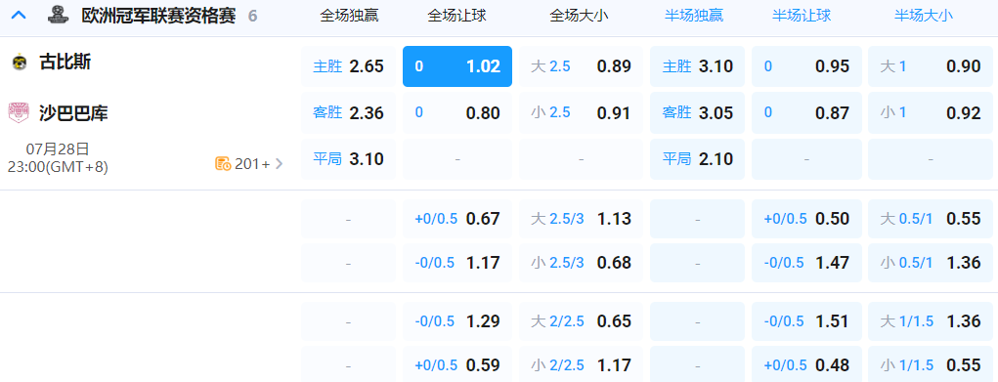The height and width of the screenshot is (382, 998).
Task: Choose half-time -0/0.5 at 1.51
Action: coord(806,321)
